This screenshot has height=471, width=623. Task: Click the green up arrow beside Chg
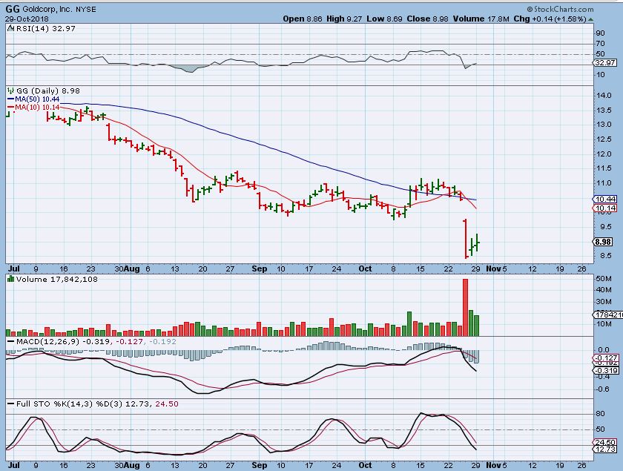point(591,19)
